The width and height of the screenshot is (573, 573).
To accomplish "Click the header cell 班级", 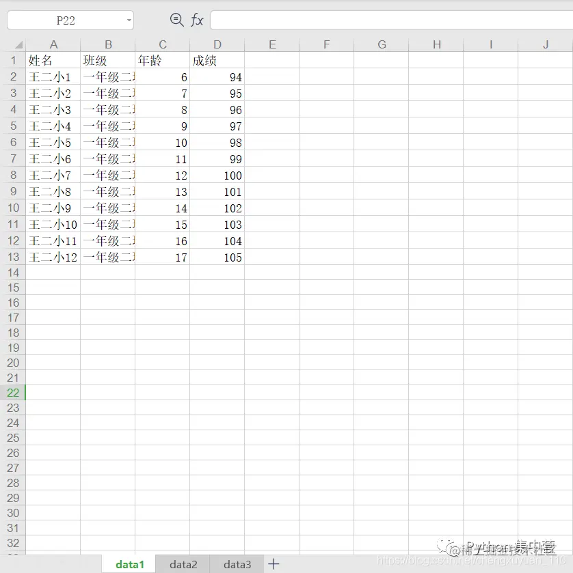I will 108,60.
